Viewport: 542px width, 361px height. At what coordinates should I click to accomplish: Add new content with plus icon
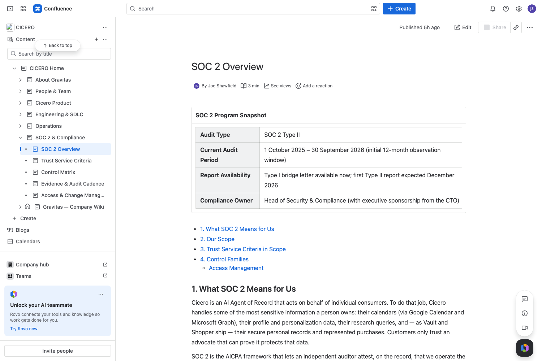tap(96, 39)
